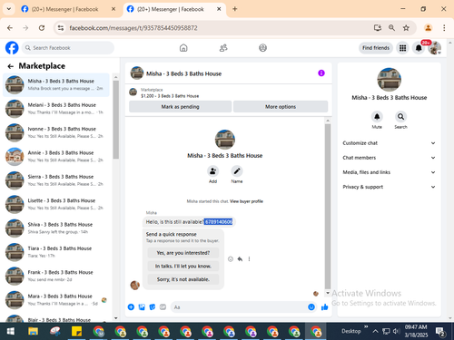Open Lisette - 3 Beds 3 Baths House chat
This screenshot has width=454, height=340.
click(x=56, y=204)
